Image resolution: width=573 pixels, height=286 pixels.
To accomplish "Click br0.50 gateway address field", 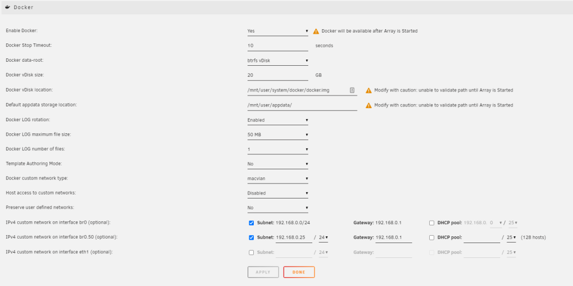I will (x=394, y=237).
